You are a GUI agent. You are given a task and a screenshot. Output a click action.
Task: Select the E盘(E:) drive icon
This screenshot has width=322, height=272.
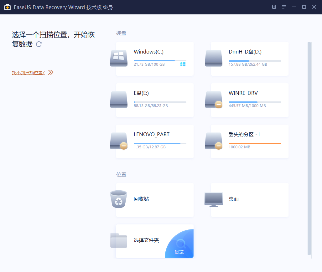(x=119, y=100)
